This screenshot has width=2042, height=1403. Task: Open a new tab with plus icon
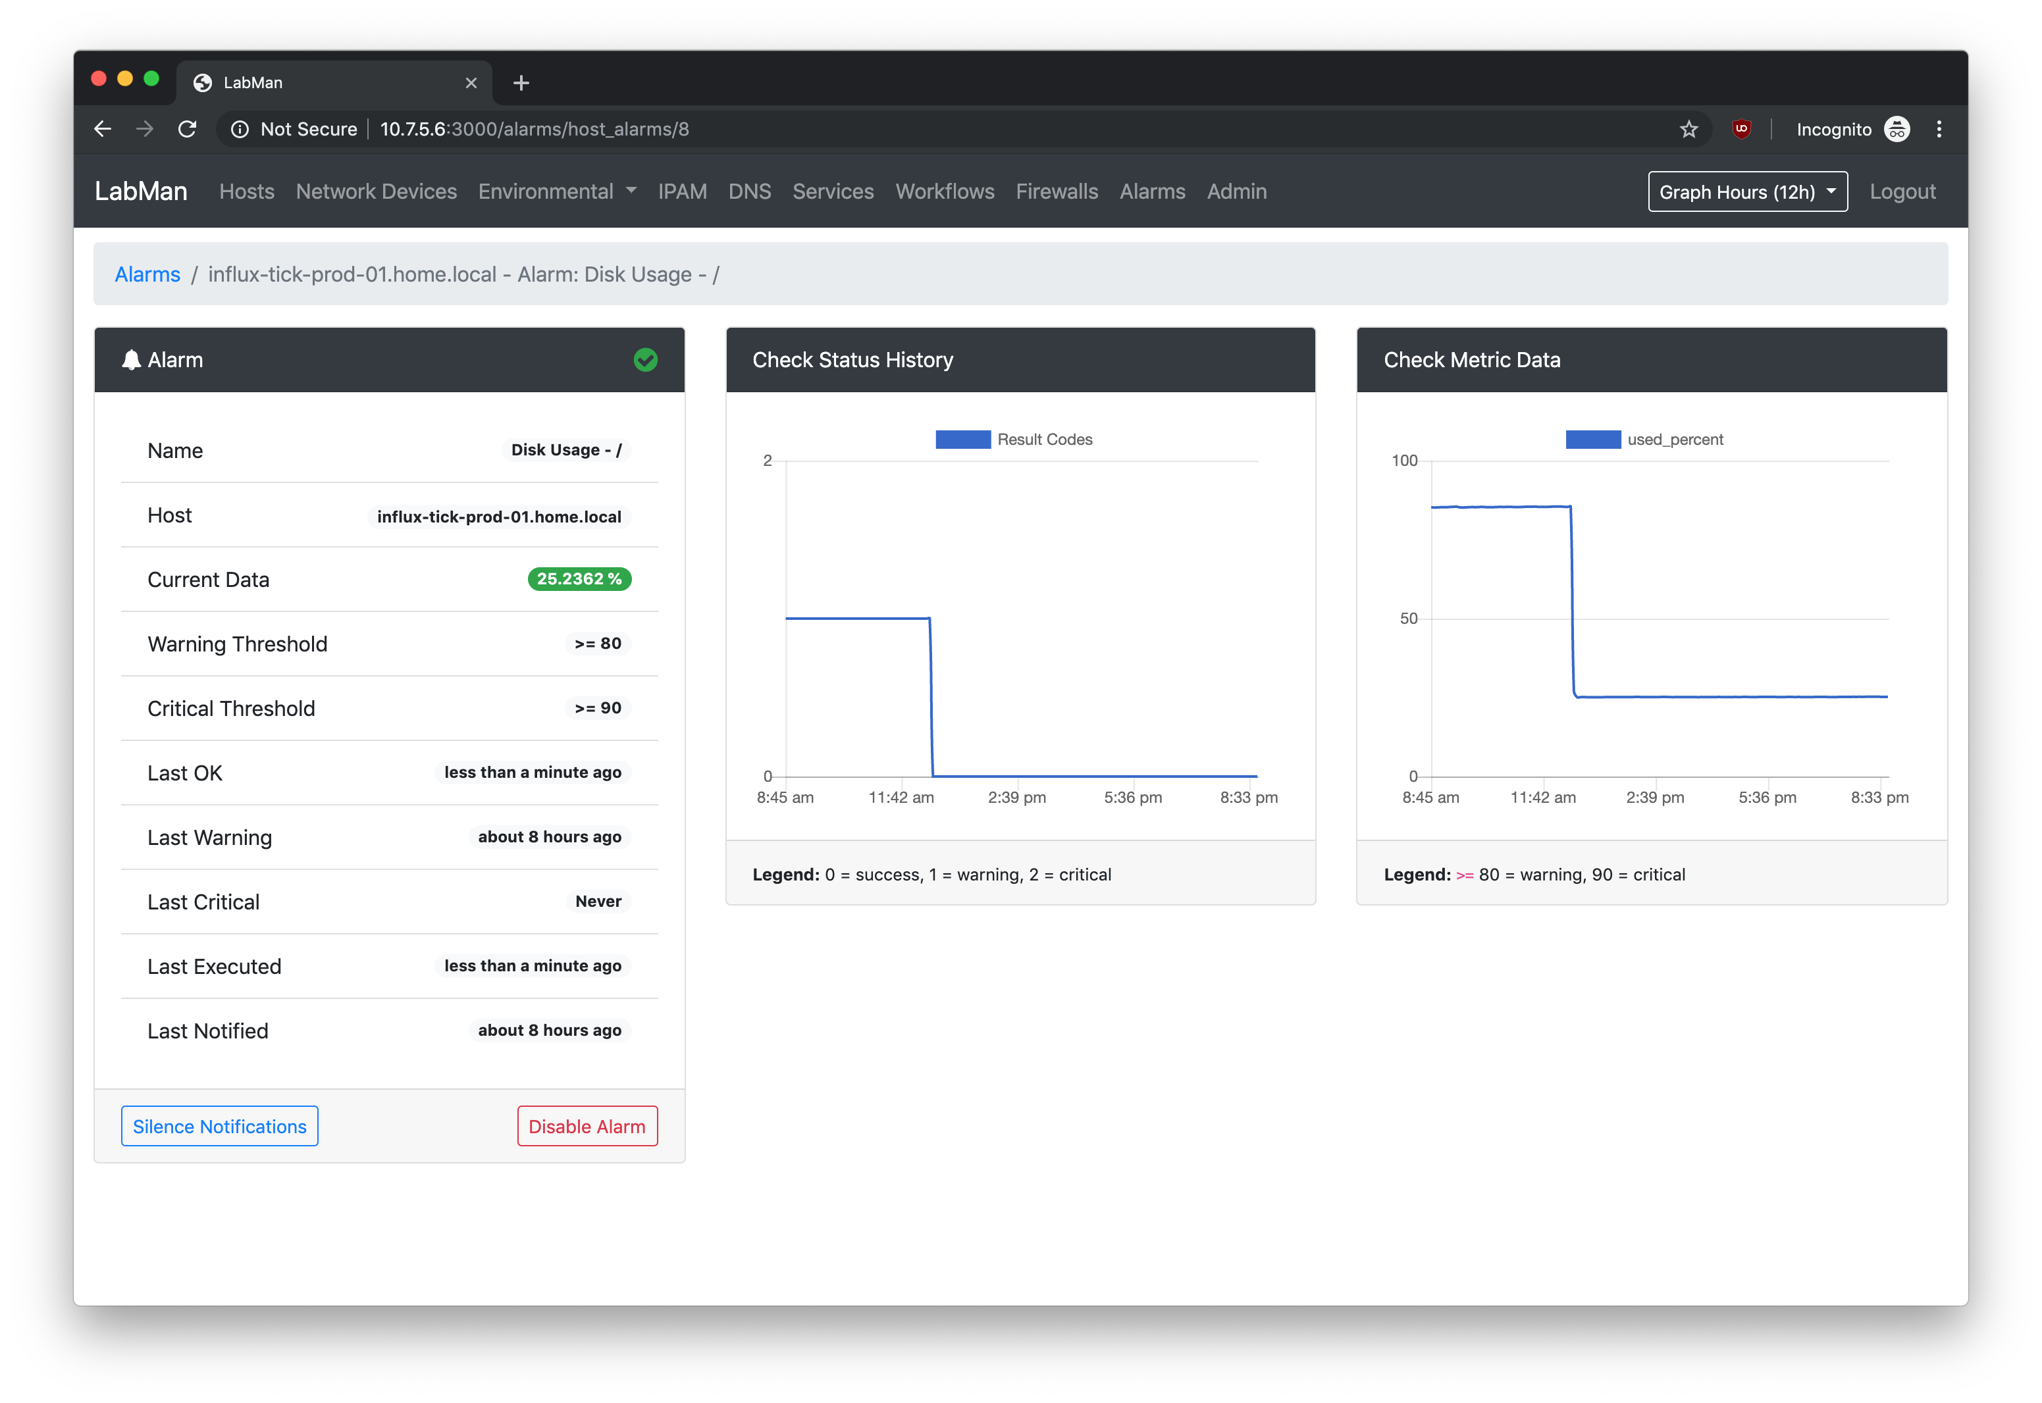(521, 83)
